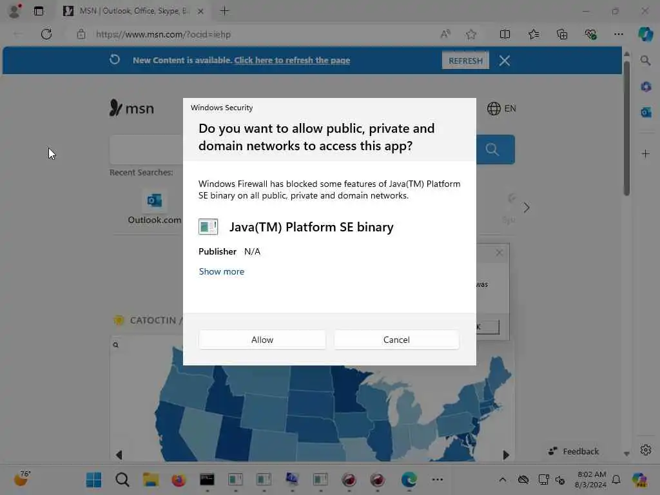Switch to Microsoft Edge in taskbar
The height and width of the screenshot is (495, 660).
click(409, 480)
